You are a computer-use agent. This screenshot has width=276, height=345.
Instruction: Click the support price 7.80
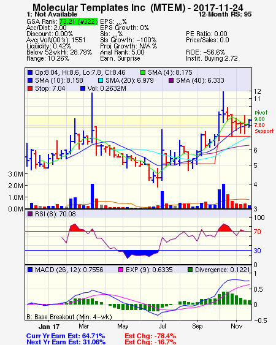259,125
